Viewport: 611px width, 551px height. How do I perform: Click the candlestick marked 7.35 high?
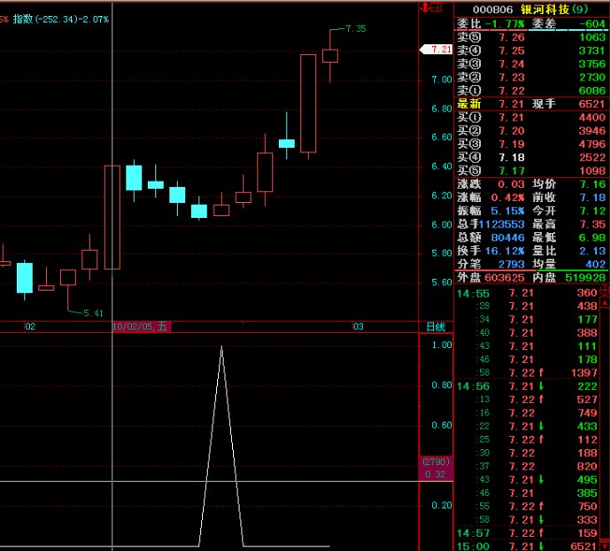[x=330, y=56]
